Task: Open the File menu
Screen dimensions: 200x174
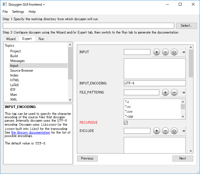Action: tap(5, 12)
